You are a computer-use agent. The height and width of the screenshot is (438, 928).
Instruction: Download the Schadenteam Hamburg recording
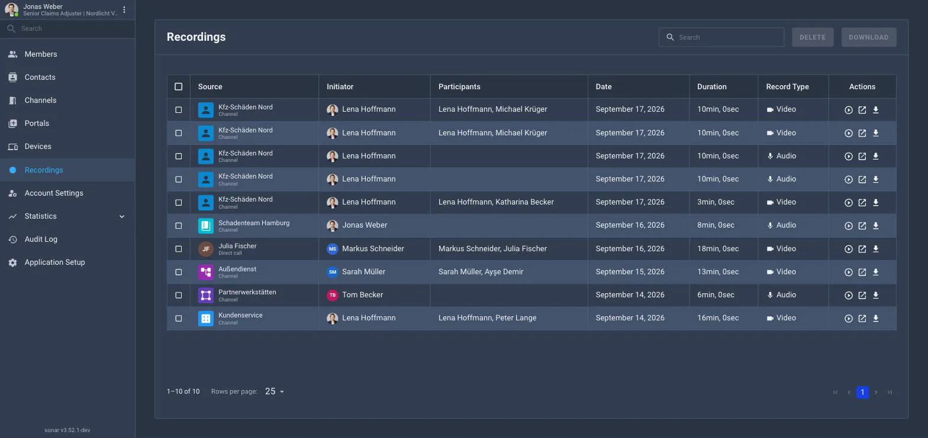(x=876, y=226)
